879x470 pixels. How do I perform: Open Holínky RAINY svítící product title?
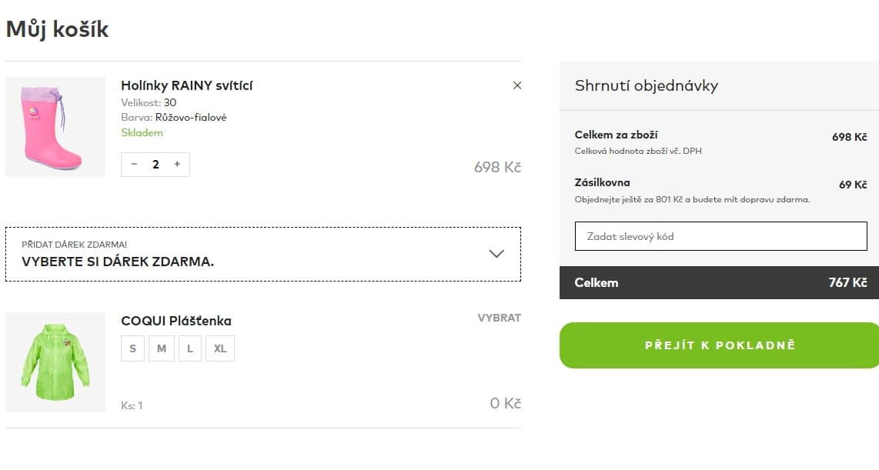[x=186, y=85]
